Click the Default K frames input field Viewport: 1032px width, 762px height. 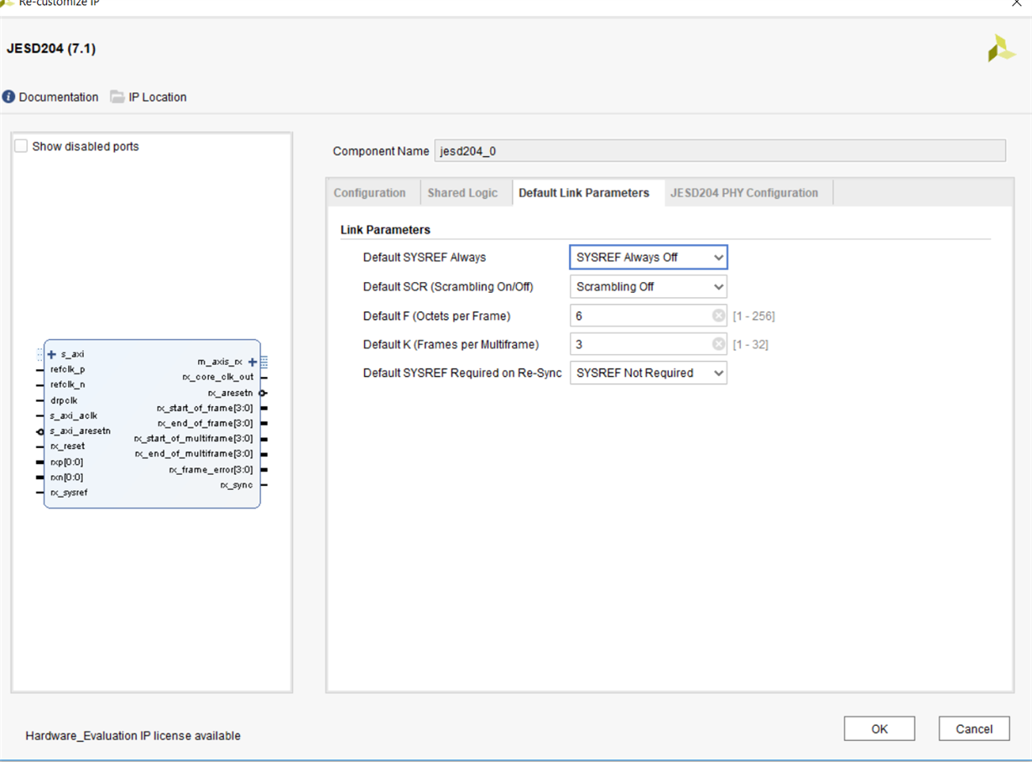(641, 344)
